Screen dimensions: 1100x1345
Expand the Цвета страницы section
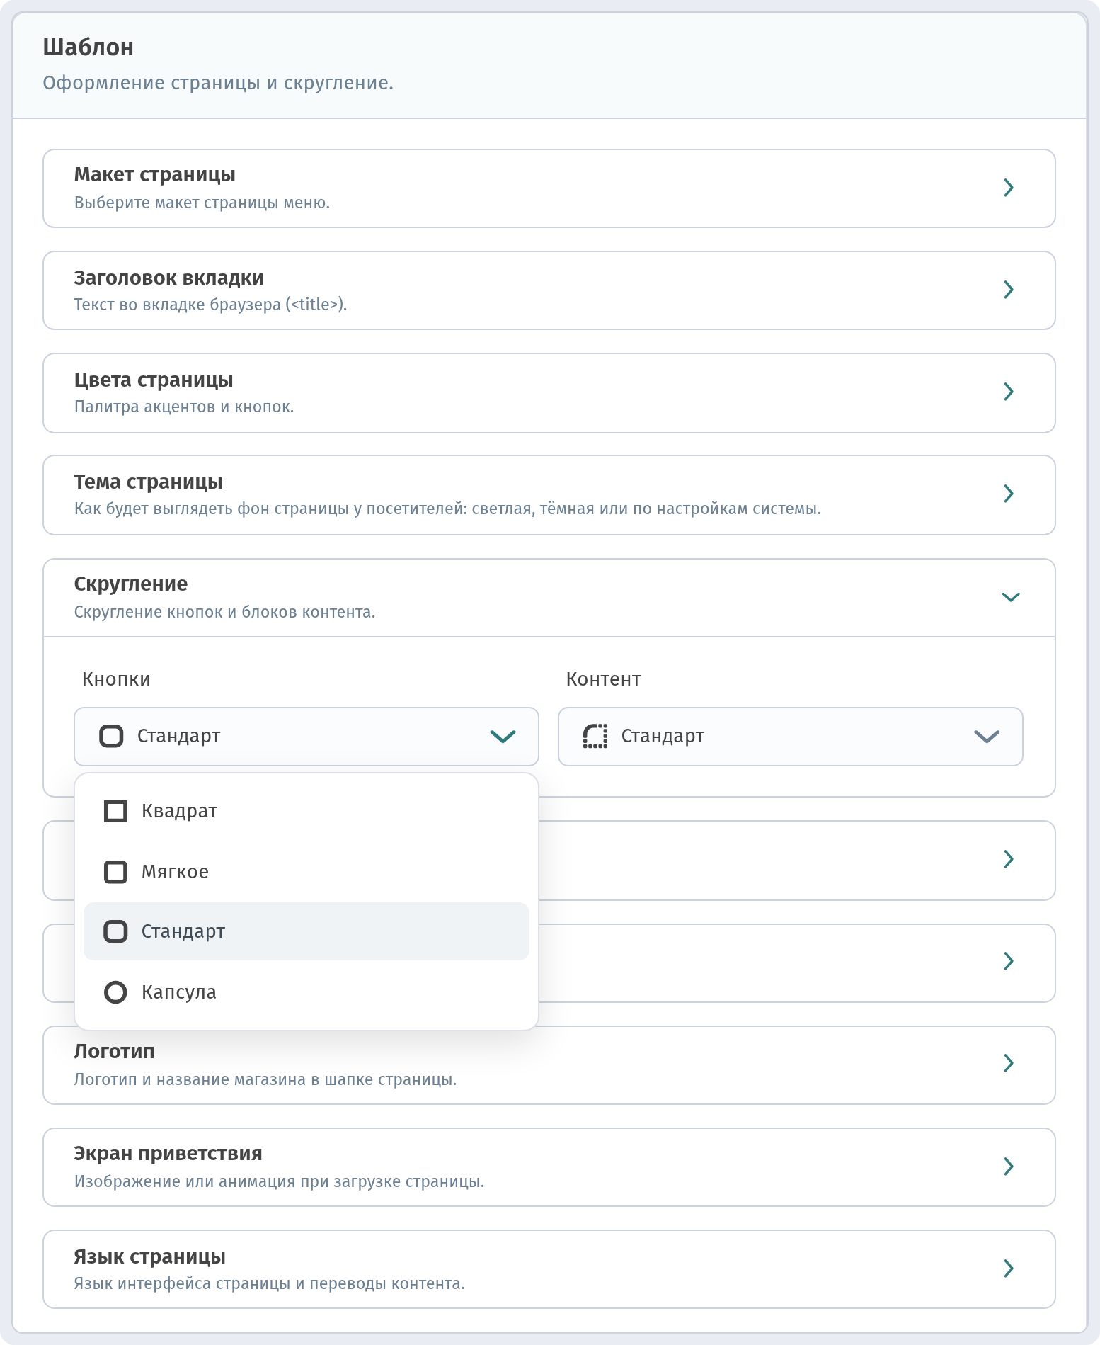tap(549, 393)
